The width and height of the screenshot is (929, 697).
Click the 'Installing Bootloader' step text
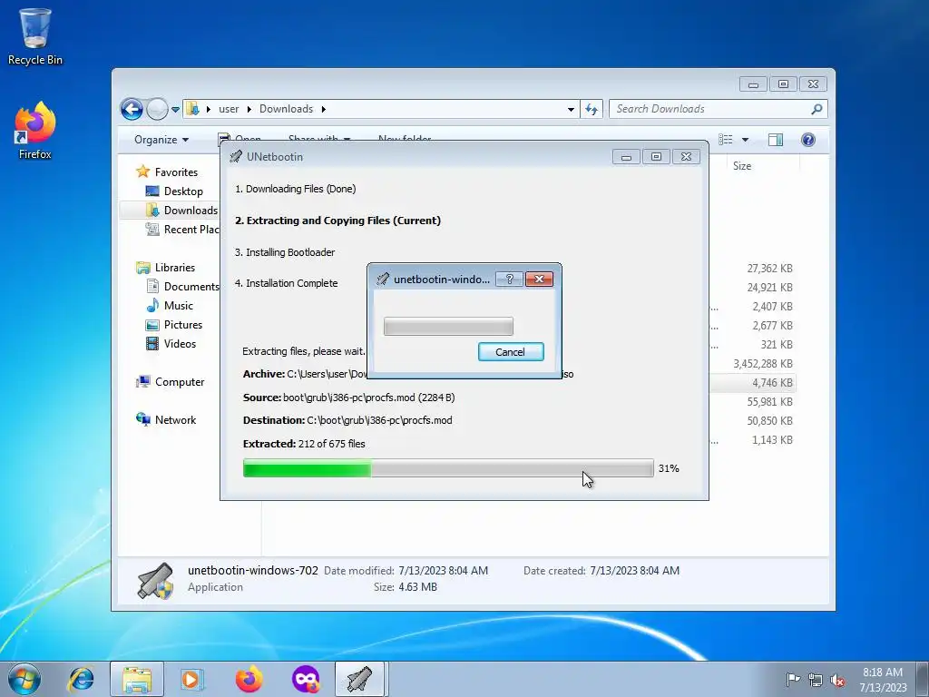tap(285, 252)
